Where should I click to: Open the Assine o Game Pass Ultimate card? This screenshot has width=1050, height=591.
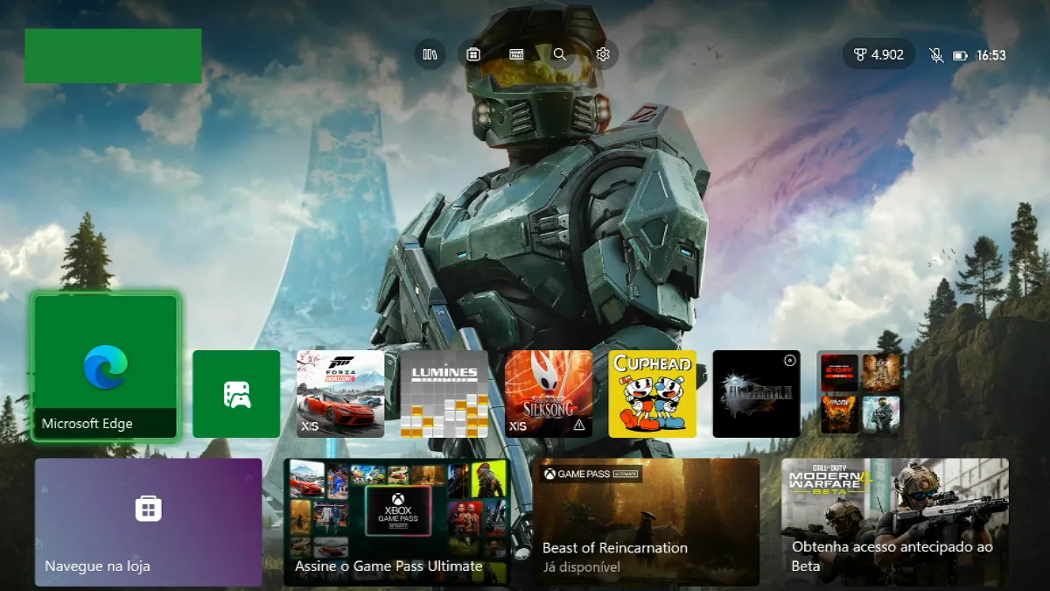point(396,522)
